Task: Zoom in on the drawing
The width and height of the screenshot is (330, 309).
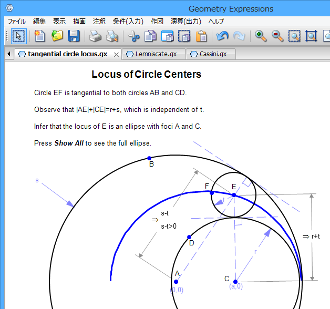Action: 261,36
